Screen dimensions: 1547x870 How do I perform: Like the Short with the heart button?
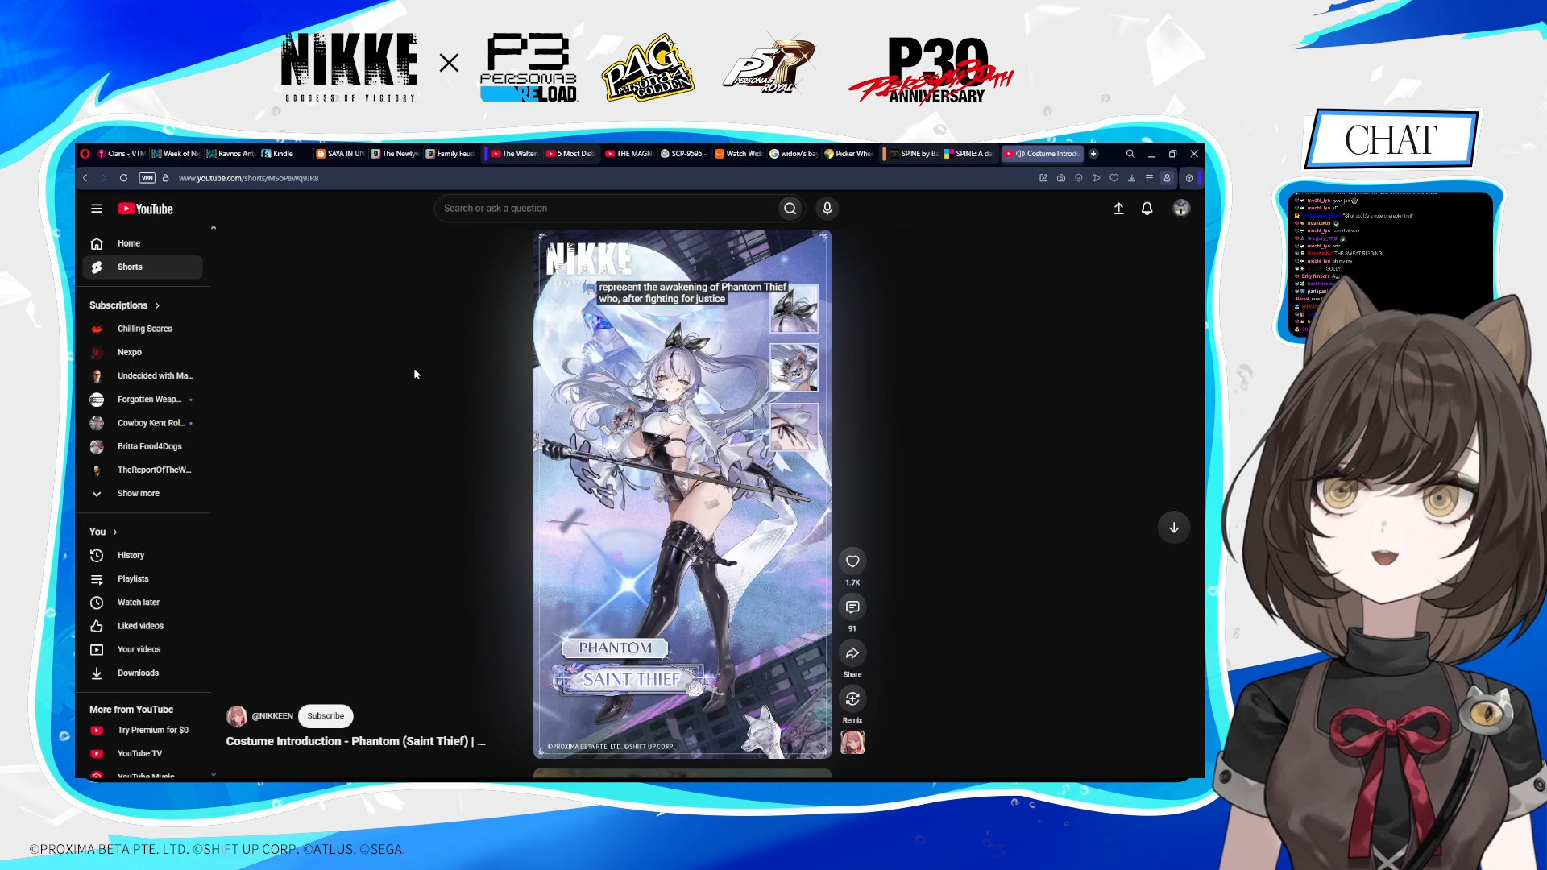(852, 561)
